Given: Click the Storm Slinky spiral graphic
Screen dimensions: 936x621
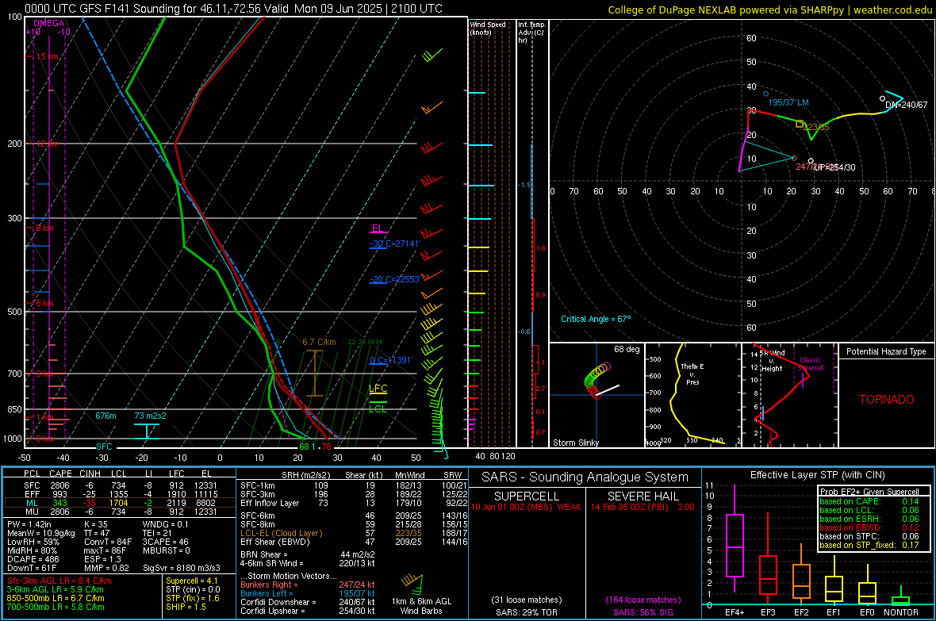Looking at the screenshot, I should [597, 381].
